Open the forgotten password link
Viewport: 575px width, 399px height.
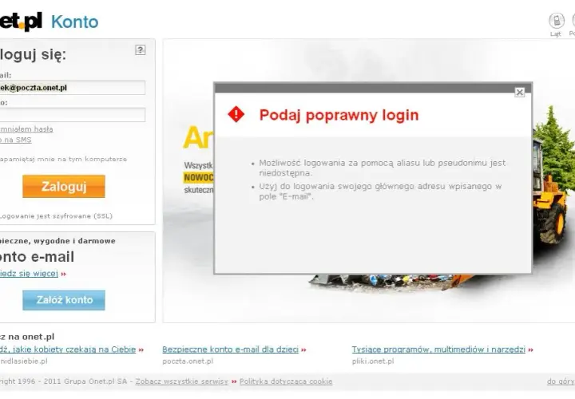[26, 129]
